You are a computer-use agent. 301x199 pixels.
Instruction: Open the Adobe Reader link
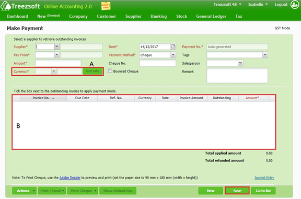click(70, 178)
